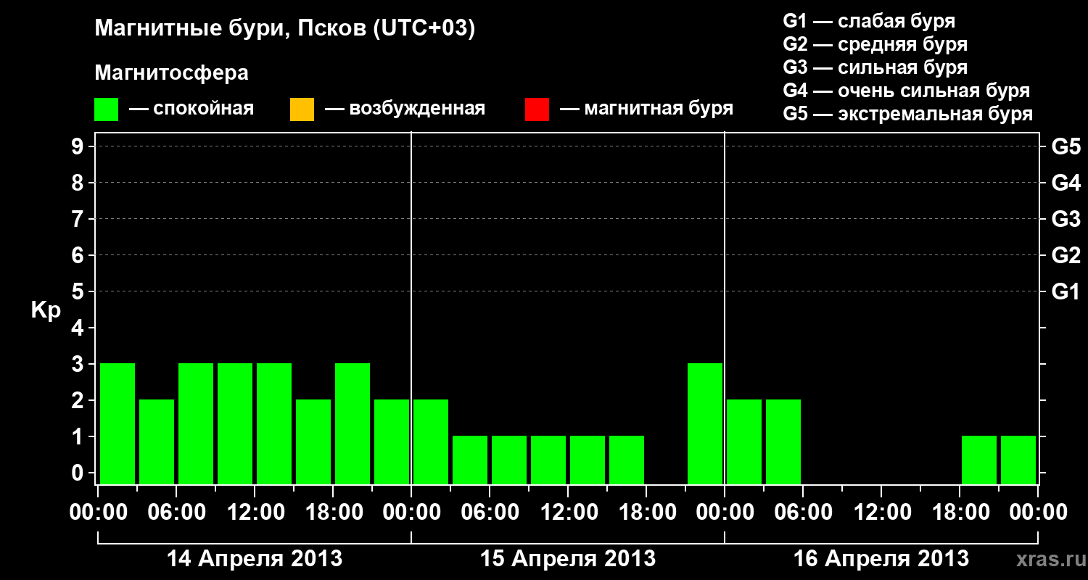Click the '06:00' time label for 16 Апреля

point(803,513)
